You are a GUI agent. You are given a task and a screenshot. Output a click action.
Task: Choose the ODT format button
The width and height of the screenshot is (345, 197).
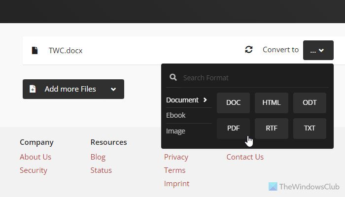pyautogui.click(x=310, y=103)
